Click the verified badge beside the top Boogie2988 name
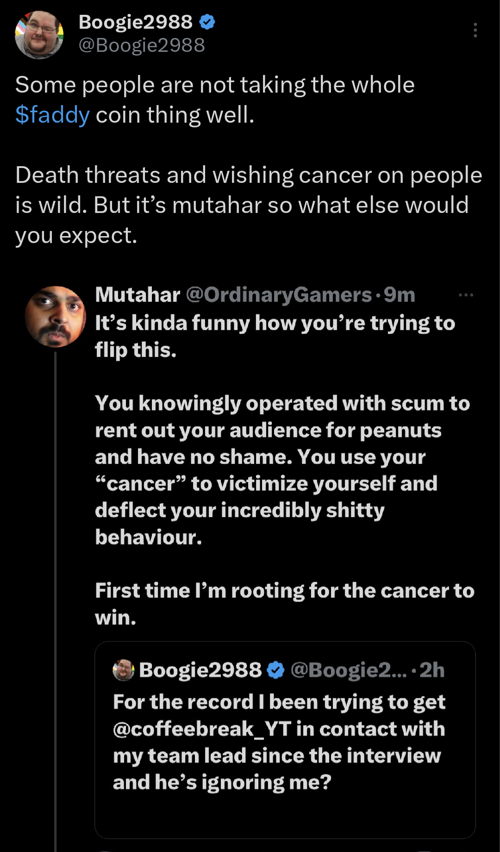 207,22
